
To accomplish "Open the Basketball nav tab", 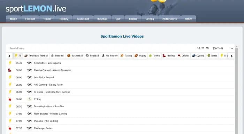I will pos(83,19).
